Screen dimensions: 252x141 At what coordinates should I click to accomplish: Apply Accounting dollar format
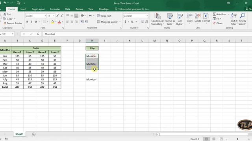(125, 22)
